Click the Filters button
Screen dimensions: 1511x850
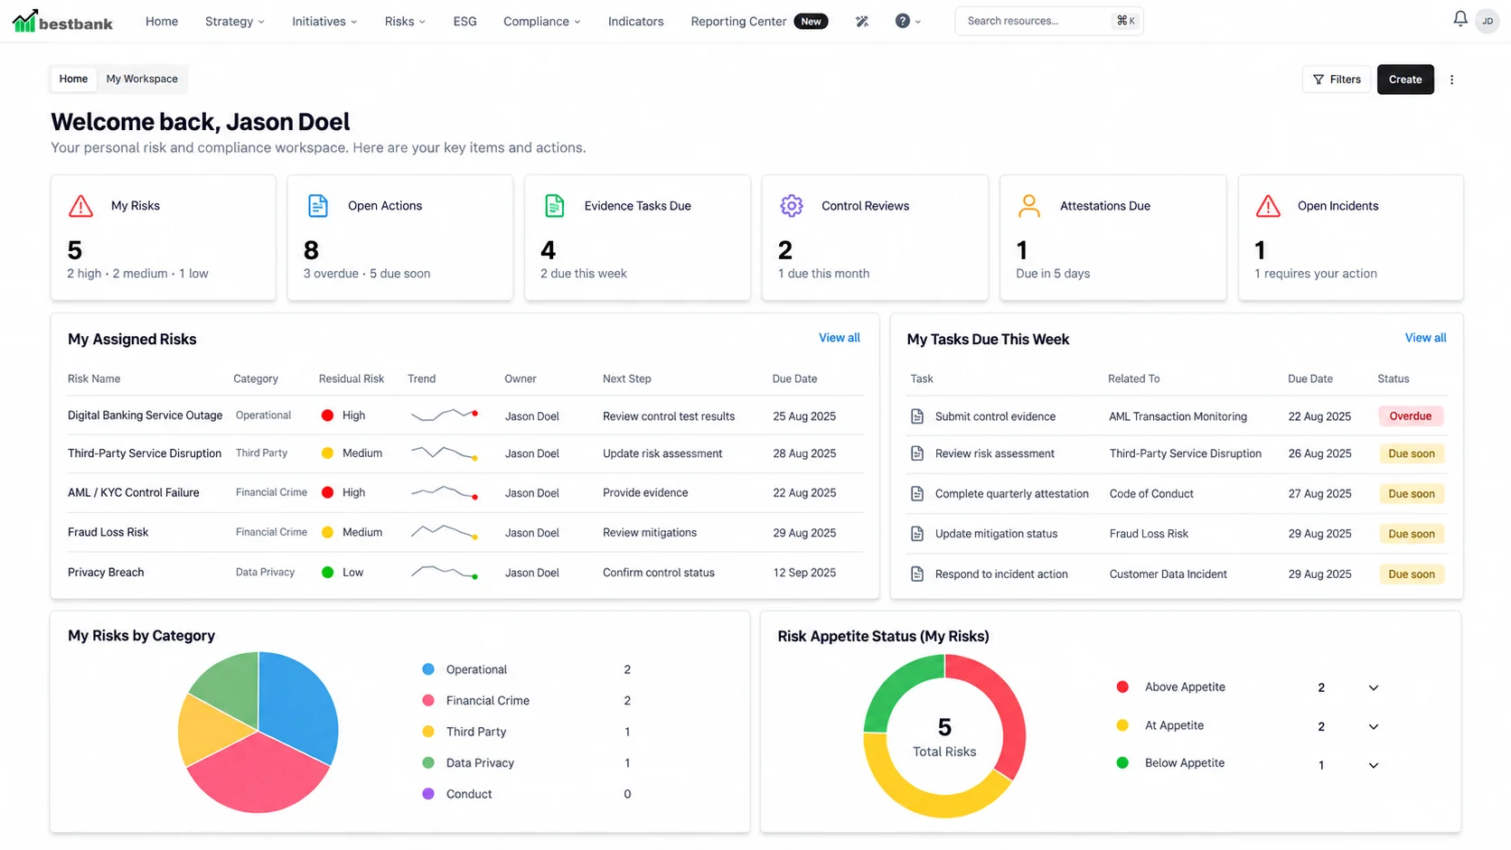pos(1337,79)
